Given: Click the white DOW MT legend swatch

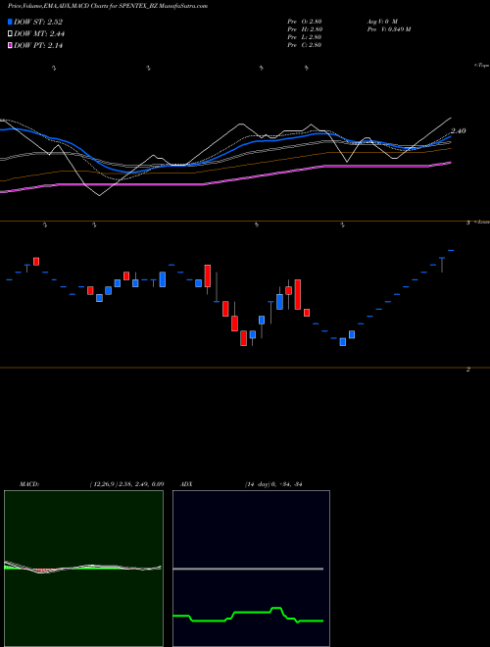Looking at the screenshot, I should pos(11,34).
